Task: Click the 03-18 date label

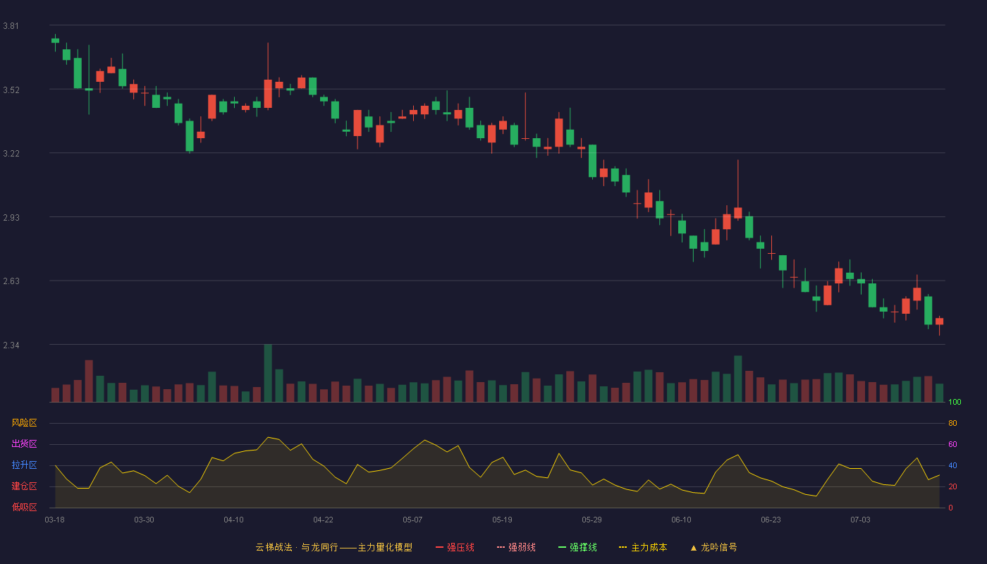Action: pyautogui.click(x=55, y=520)
